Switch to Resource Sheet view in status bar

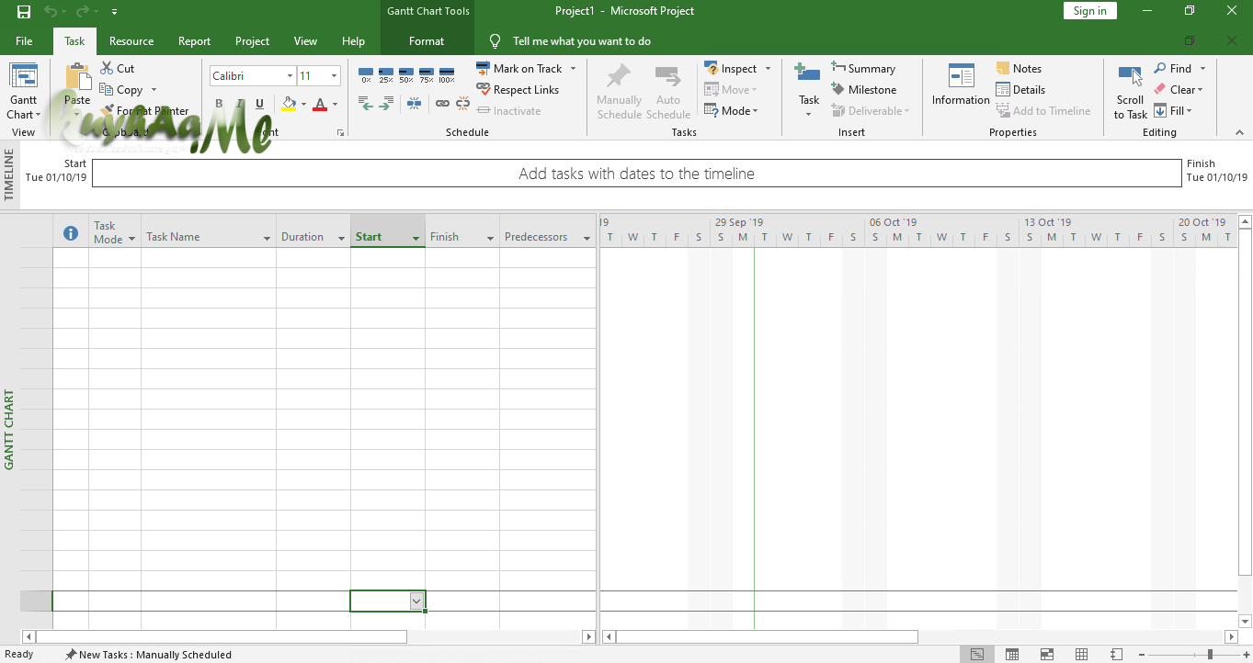click(1082, 655)
